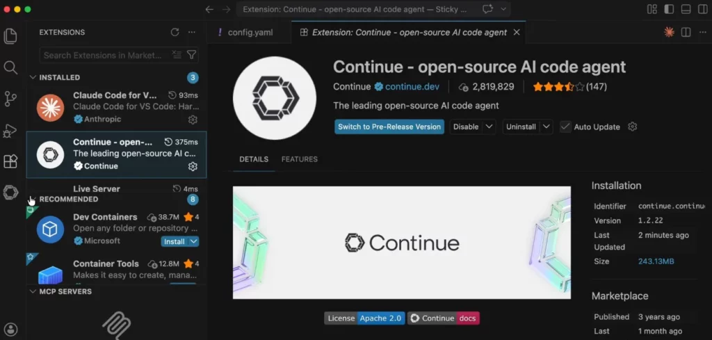Screen dimensions: 712x340
Task: Collapse the MCP Servers section
Action: (33, 291)
